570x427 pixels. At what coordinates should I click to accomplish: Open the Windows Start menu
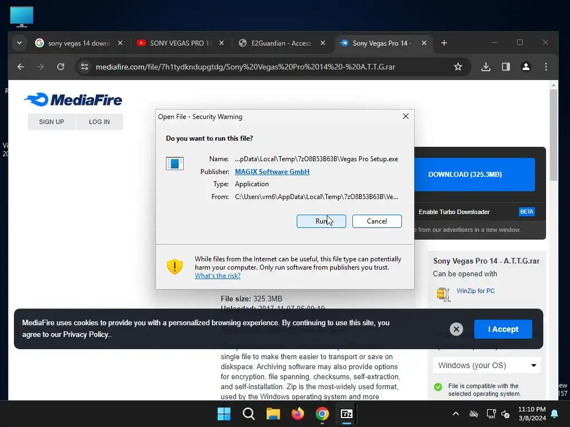tap(224, 414)
